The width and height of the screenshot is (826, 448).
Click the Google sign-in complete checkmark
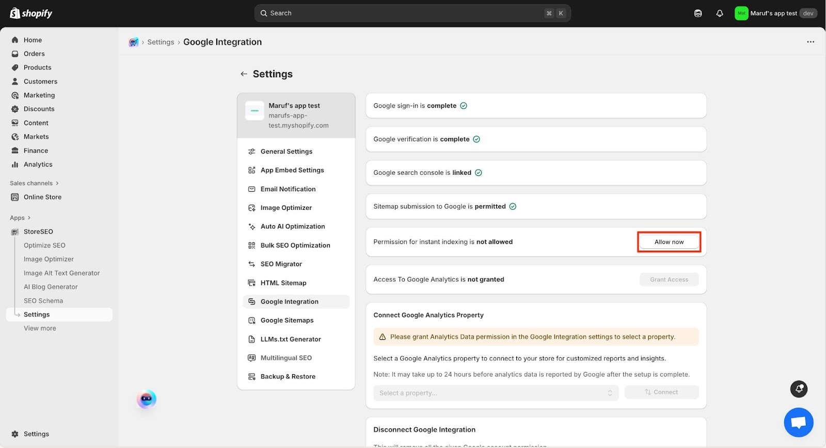coord(464,106)
